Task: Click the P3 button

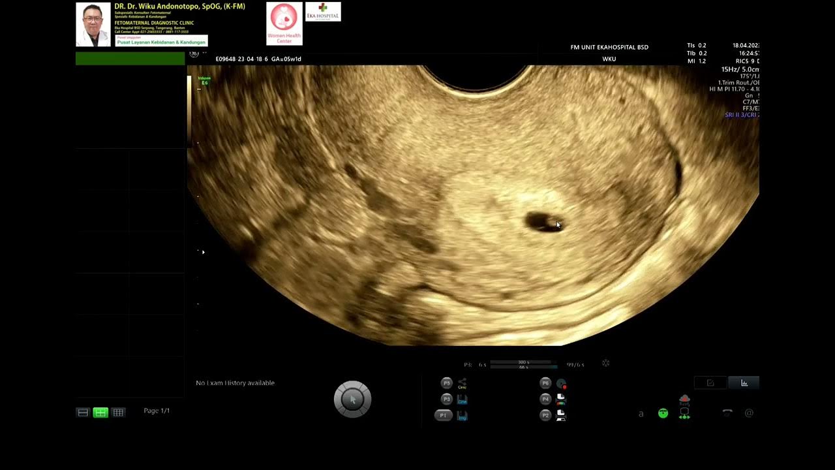Action: point(447,399)
